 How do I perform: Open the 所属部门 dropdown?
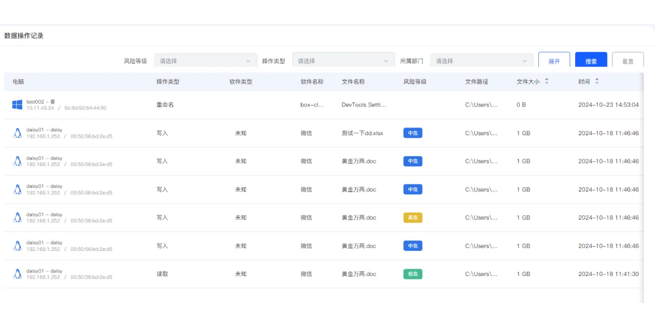[x=481, y=60]
